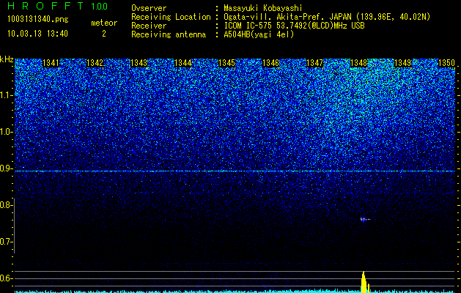Click the 1341 time marker
Viewport: 461px width, 293px height.
(x=51, y=63)
